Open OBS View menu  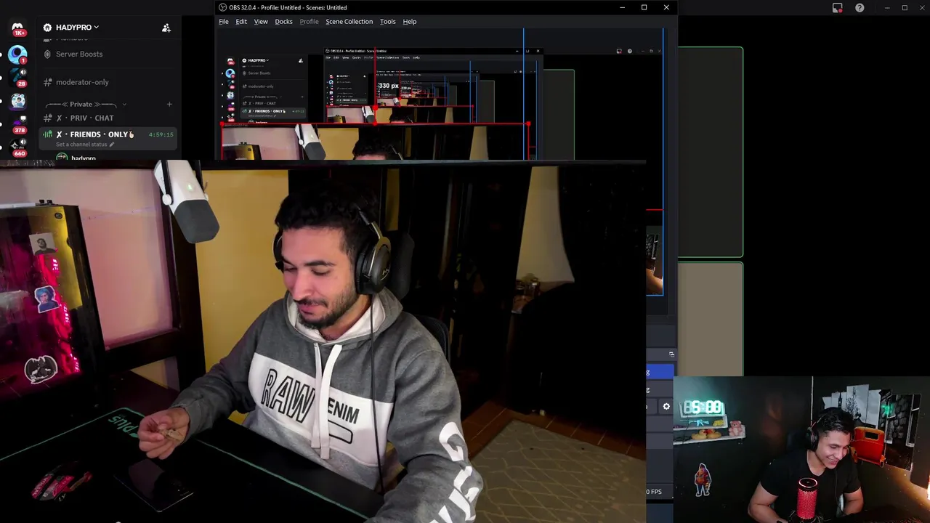coord(261,22)
